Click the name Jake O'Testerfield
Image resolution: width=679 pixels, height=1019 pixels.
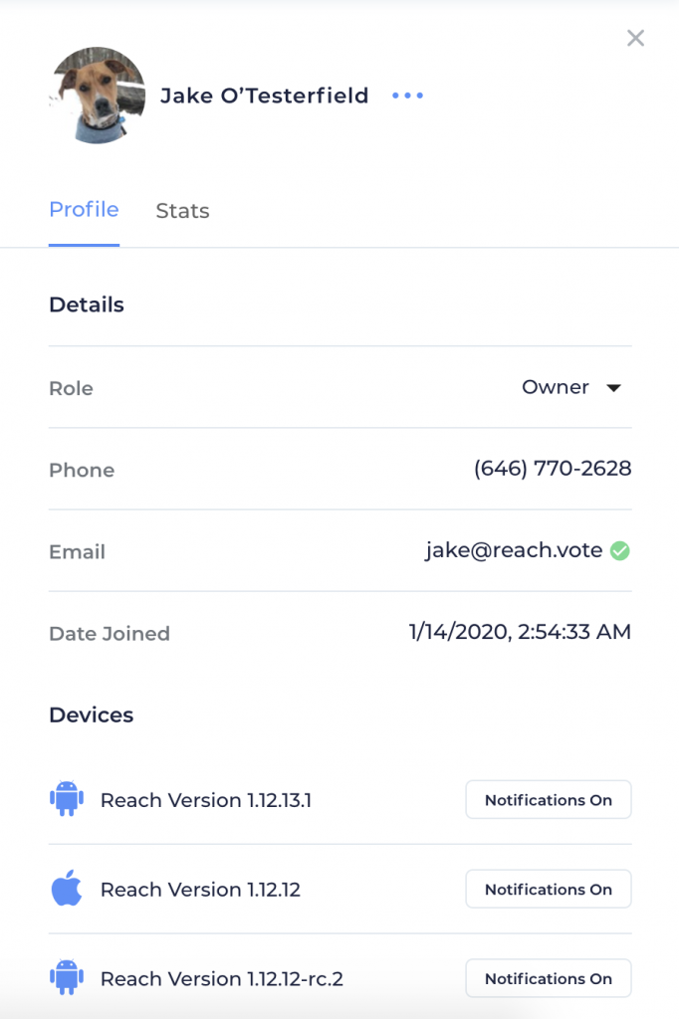265,96
